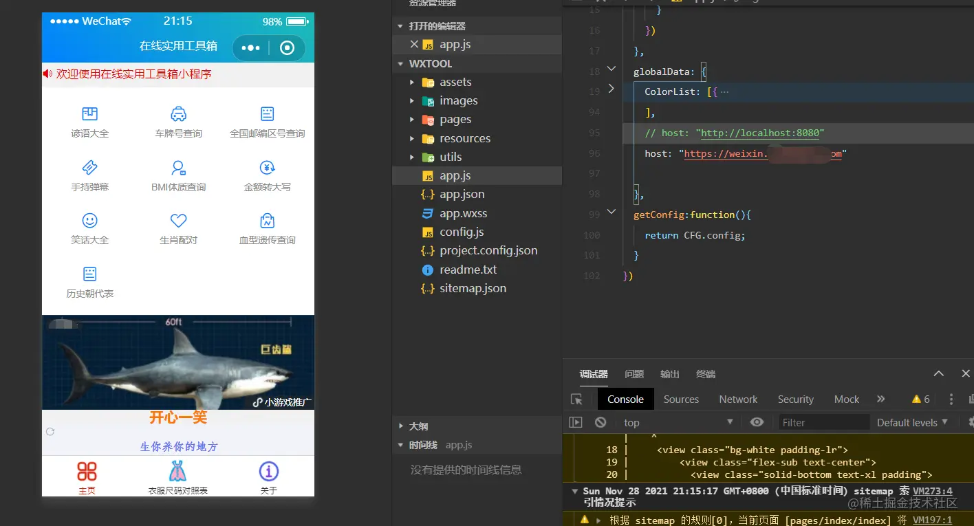Create a live expression via the eye icon

757,422
